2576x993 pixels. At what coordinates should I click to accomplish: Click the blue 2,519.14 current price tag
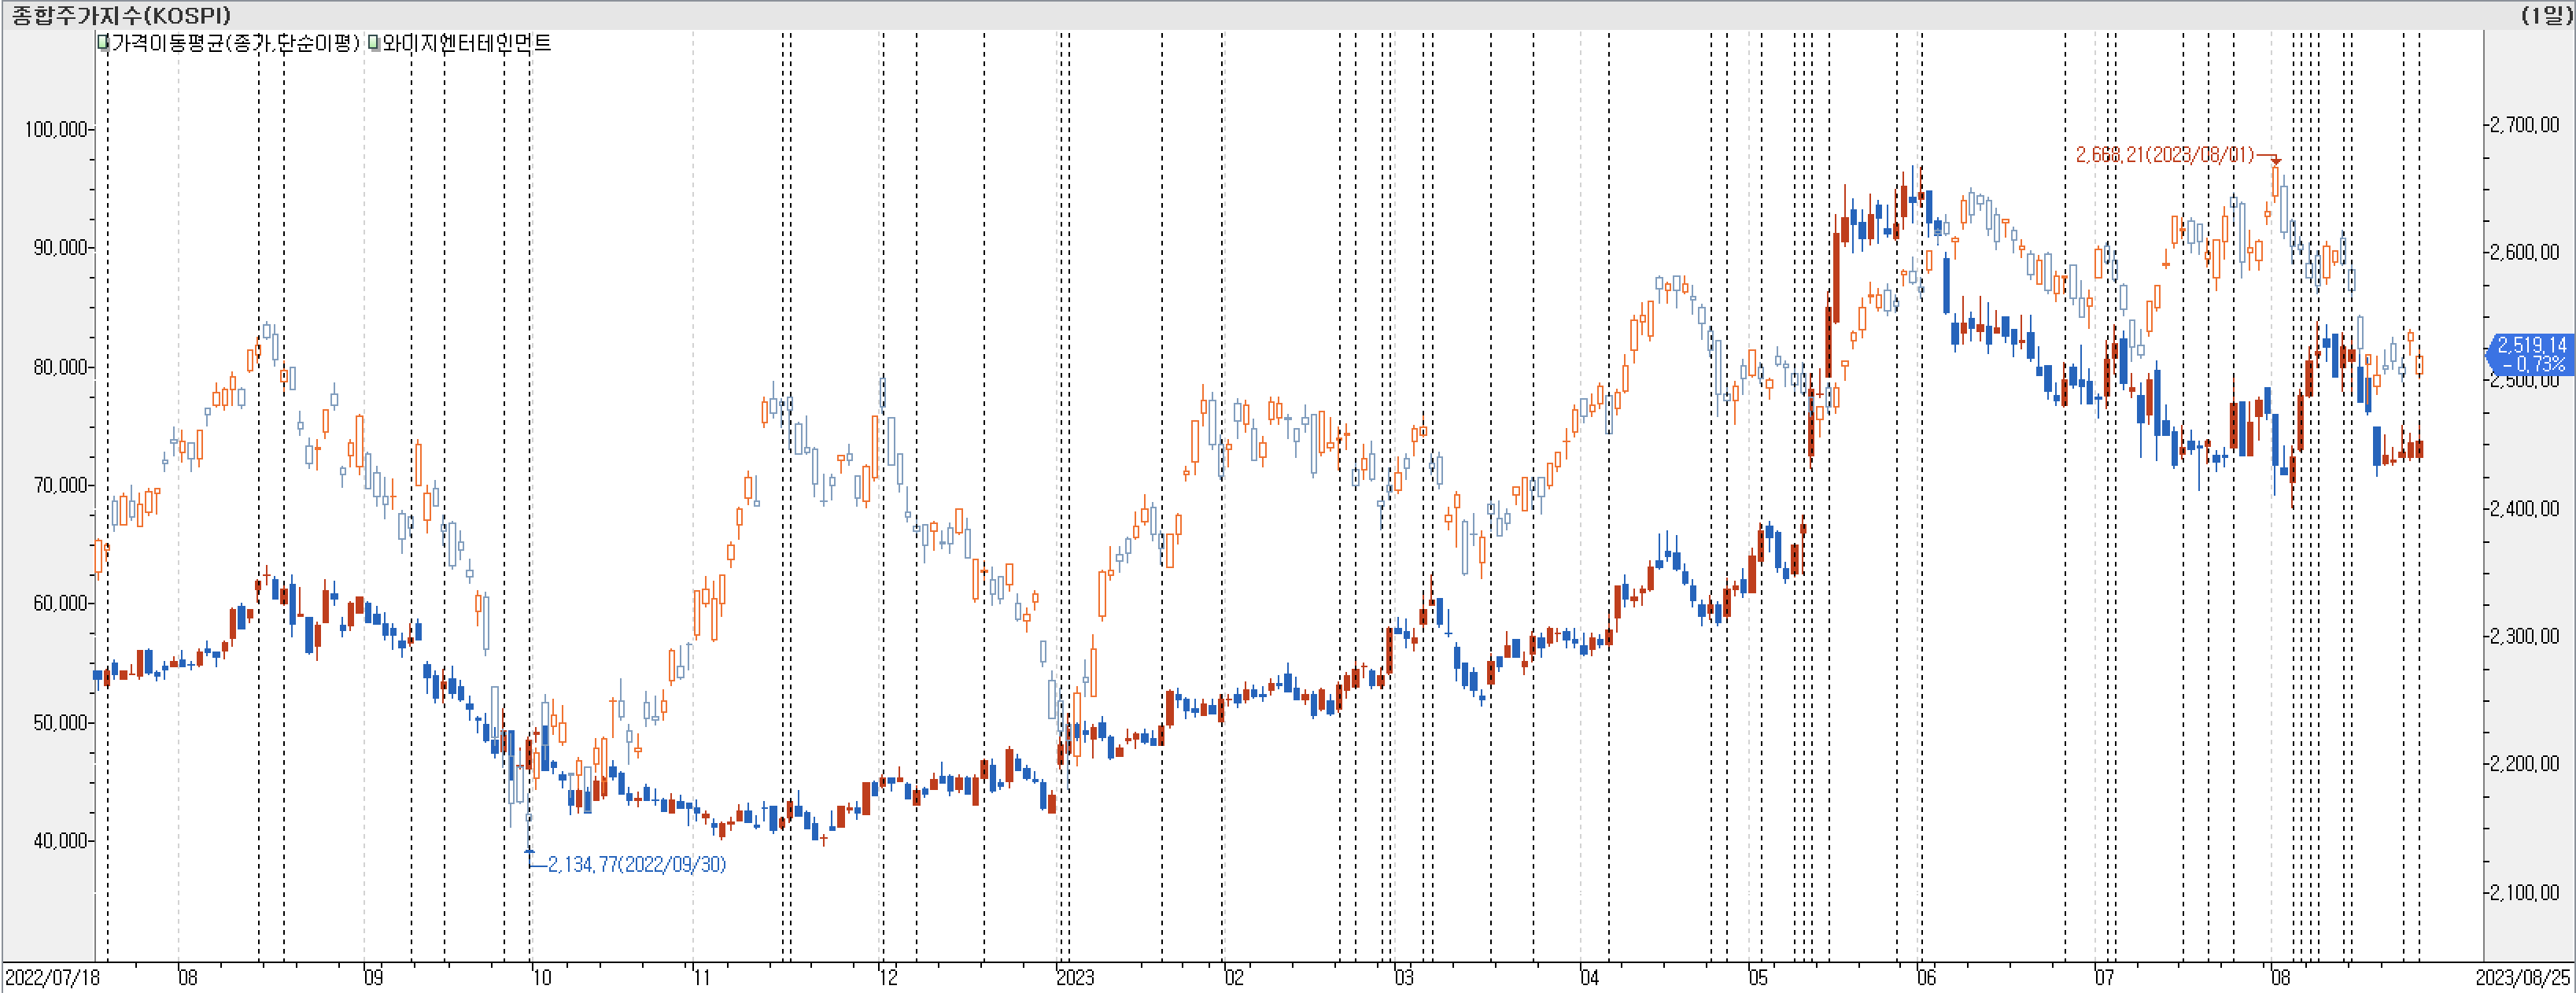click(x=2530, y=354)
